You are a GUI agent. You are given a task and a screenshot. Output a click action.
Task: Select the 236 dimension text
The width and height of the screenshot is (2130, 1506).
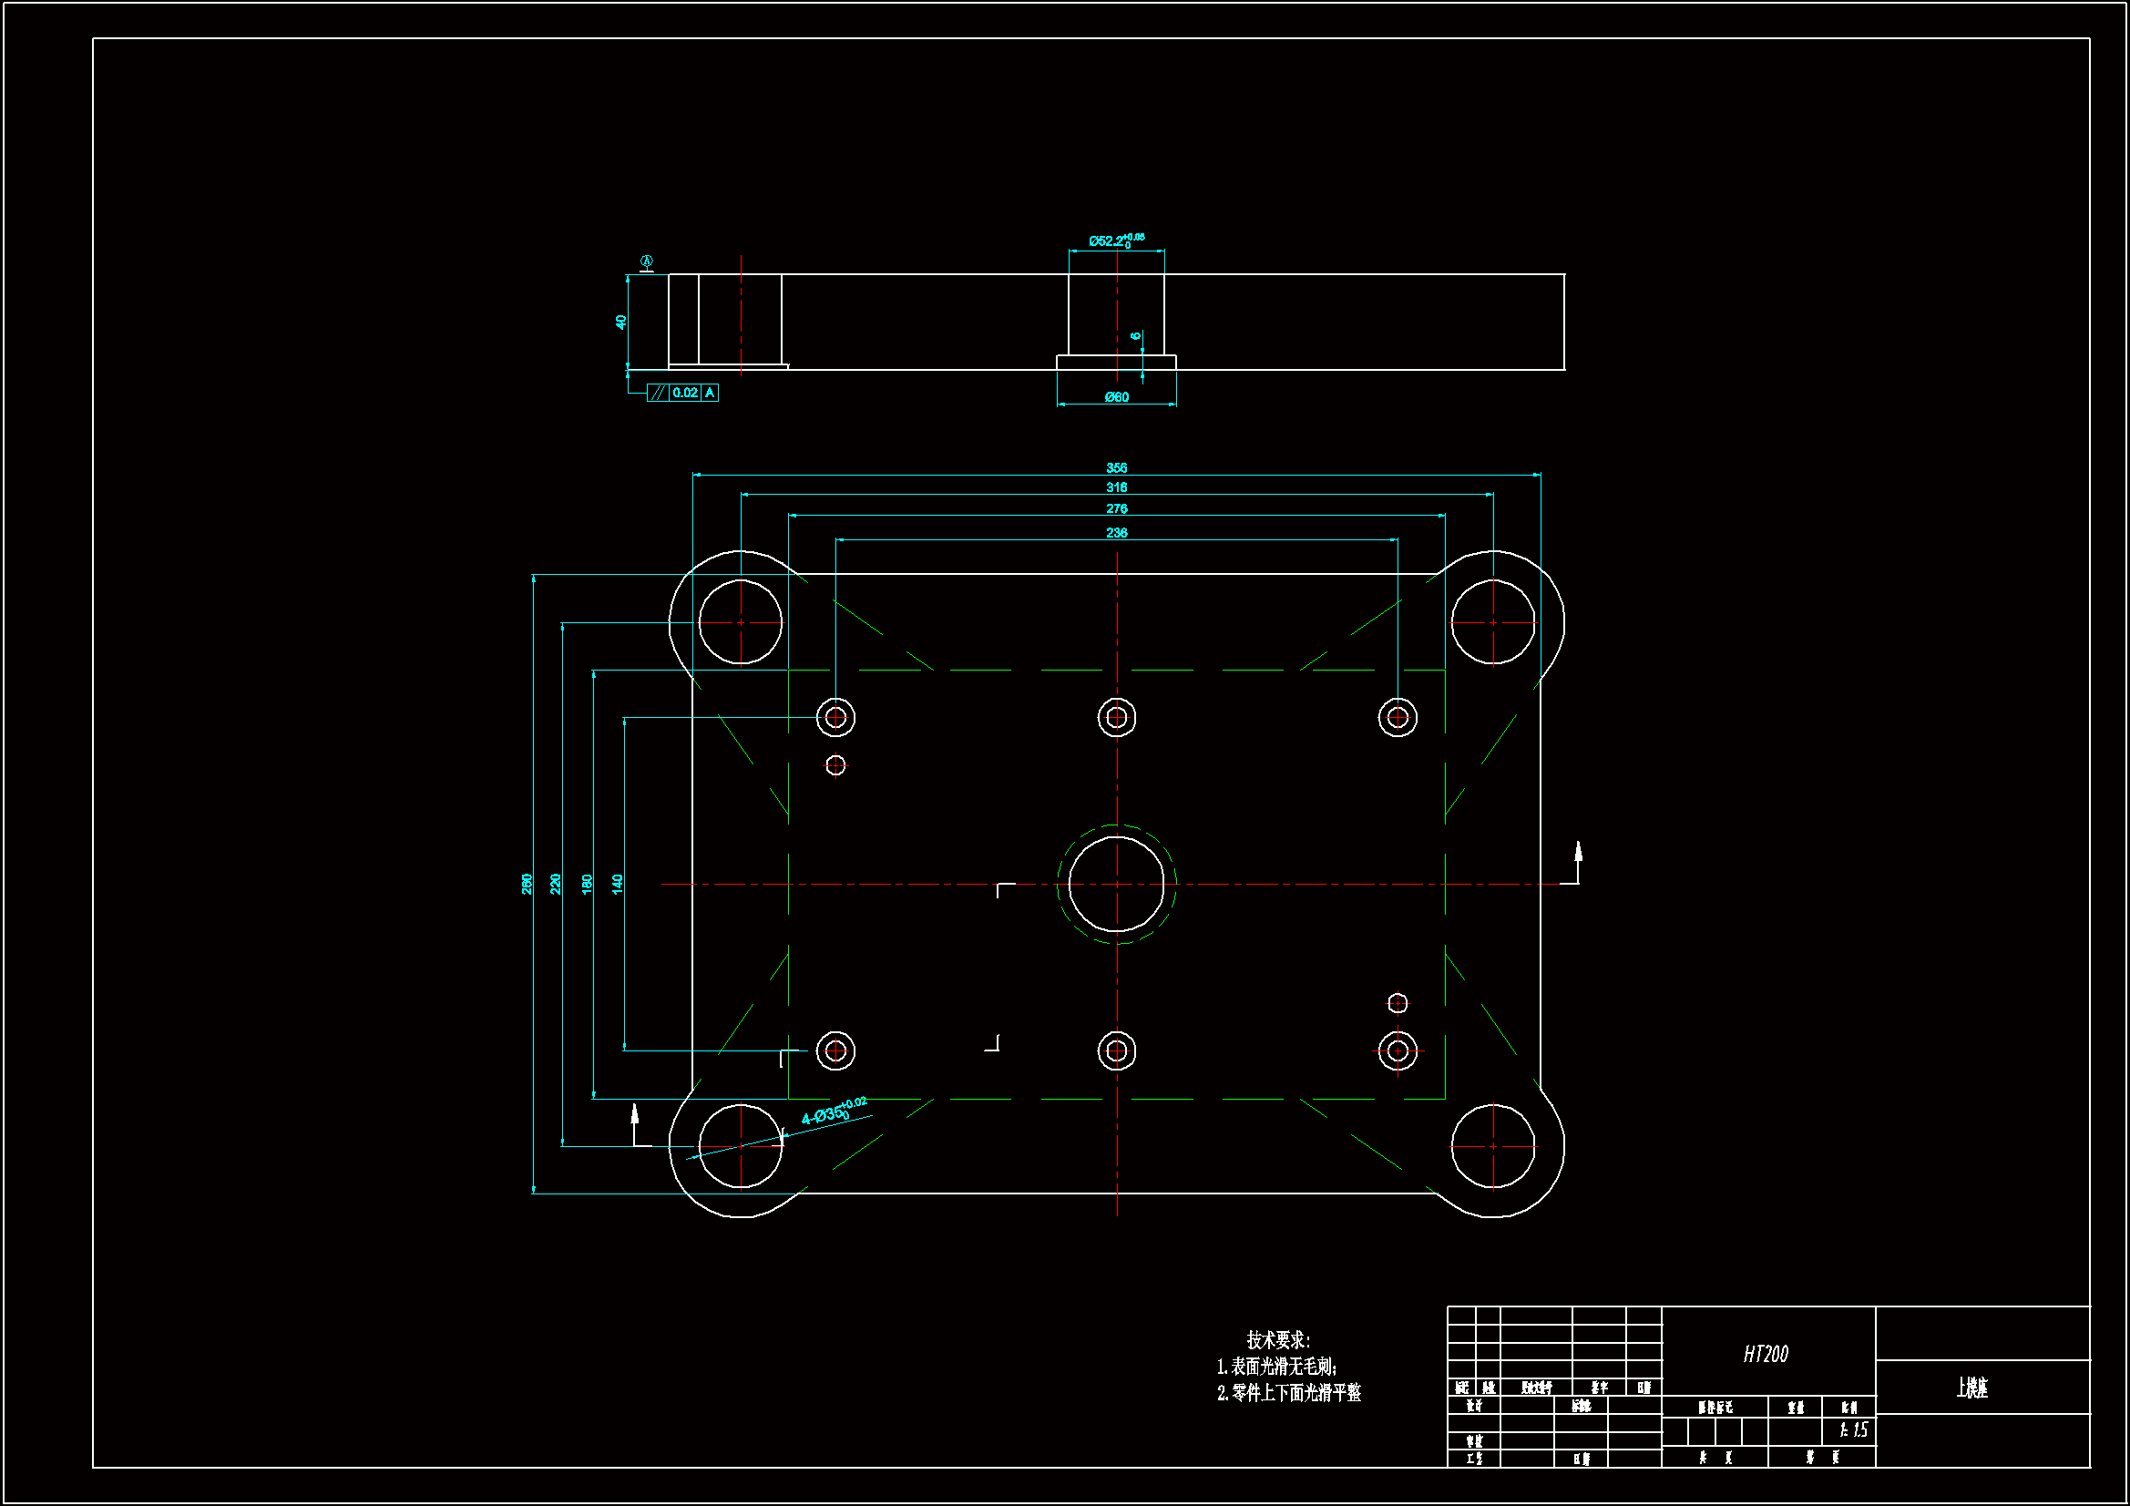[1116, 533]
